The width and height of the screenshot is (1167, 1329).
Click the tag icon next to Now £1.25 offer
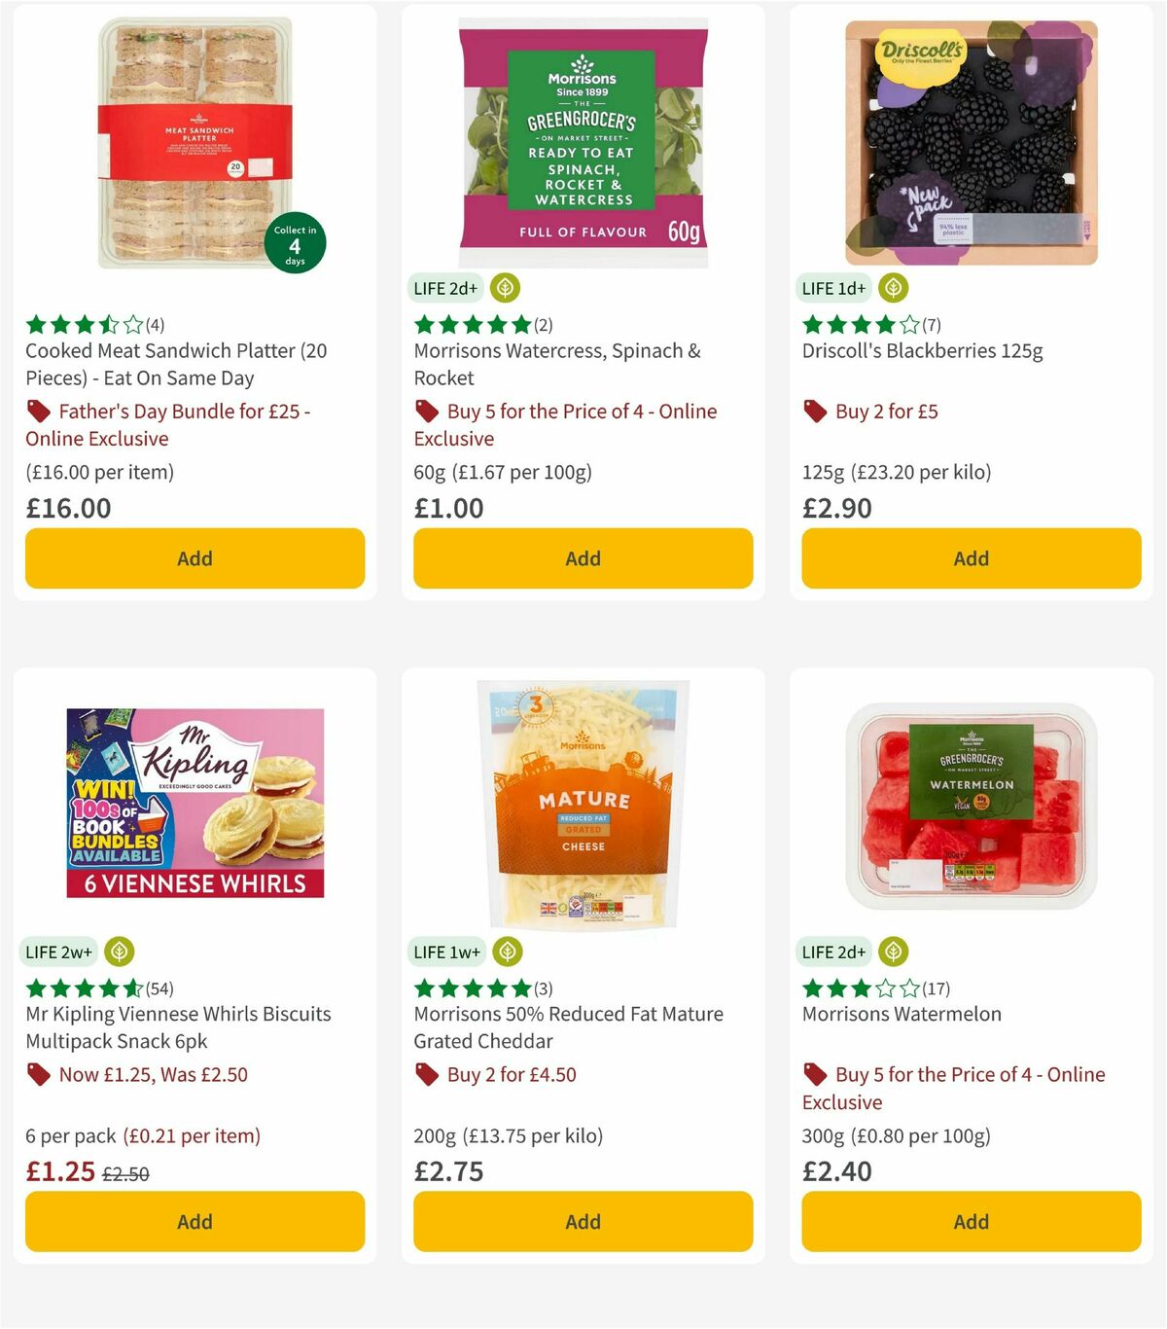(39, 1074)
